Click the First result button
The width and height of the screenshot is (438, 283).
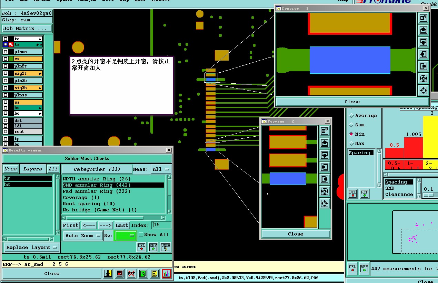[x=71, y=225]
